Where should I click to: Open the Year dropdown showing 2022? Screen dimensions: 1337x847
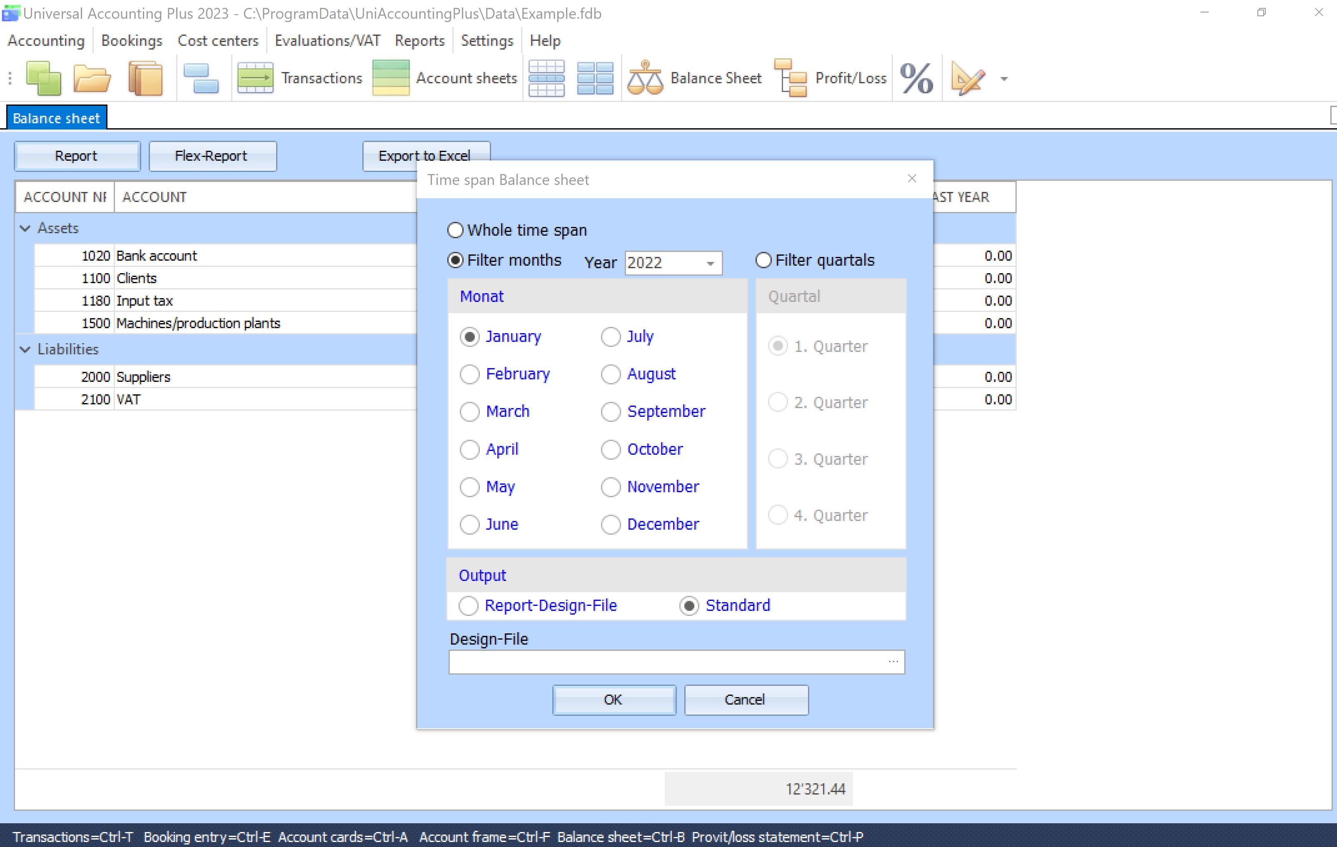tap(710, 263)
